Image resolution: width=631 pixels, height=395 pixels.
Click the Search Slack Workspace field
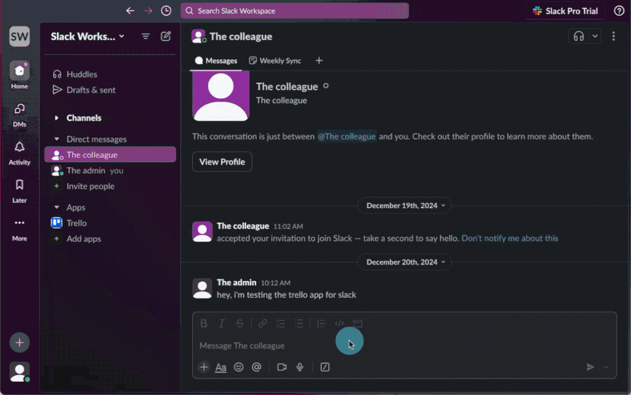coord(295,11)
